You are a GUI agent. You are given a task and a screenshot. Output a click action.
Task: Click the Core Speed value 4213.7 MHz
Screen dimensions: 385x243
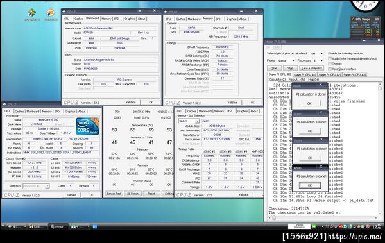34,163
